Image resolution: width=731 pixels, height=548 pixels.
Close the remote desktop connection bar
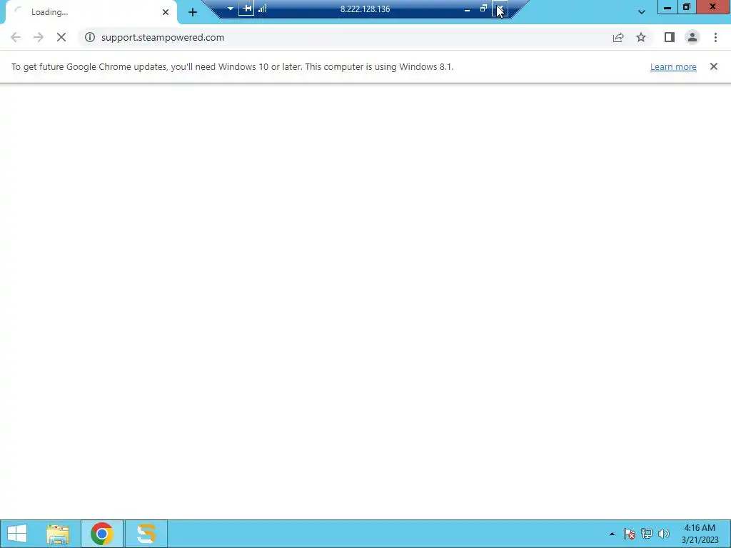tap(500, 9)
